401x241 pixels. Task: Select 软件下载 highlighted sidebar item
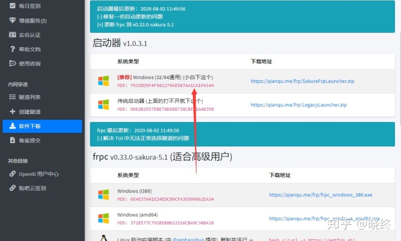(x=42, y=126)
